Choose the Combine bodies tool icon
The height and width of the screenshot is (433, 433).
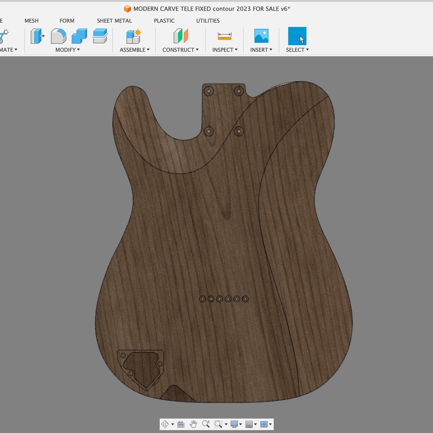pyautogui.click(x=79, y=36)
